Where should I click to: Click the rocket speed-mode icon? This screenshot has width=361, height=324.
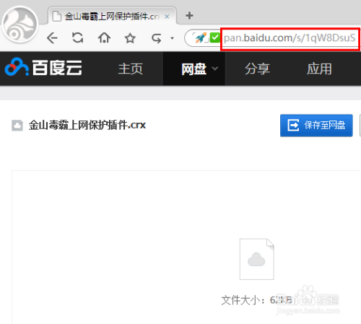point(201,38)
